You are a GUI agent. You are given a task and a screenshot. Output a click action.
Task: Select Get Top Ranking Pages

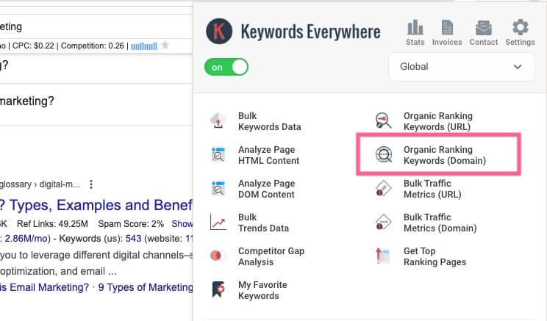tap(435, 256)
